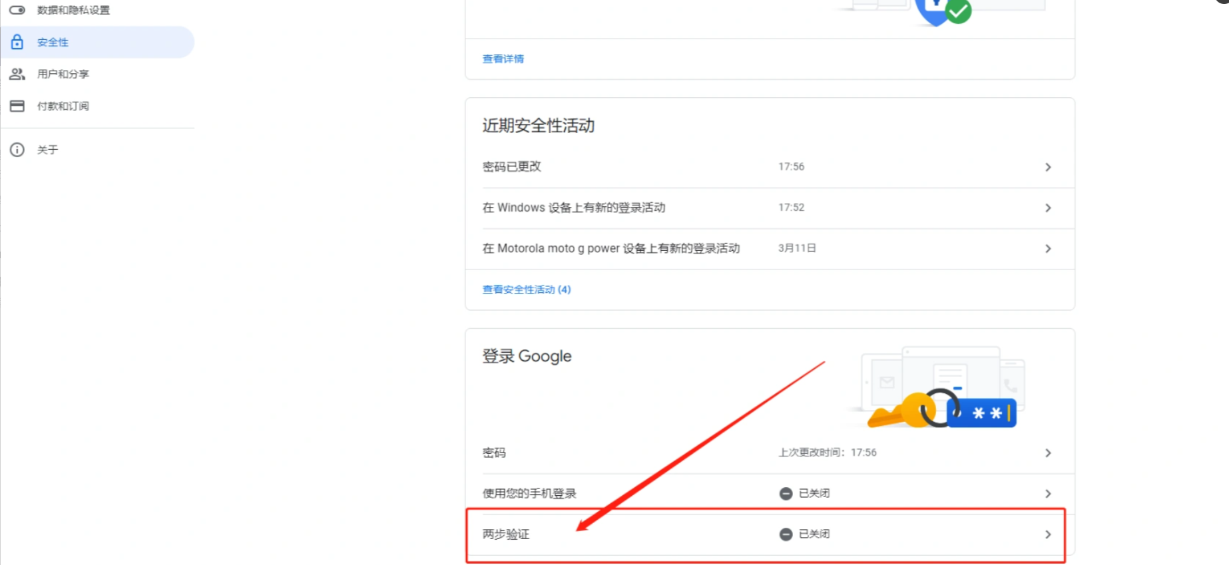Open 查看安全性活动 (4) link
This screenshot has height=565, width=1229.
(526, 289)
